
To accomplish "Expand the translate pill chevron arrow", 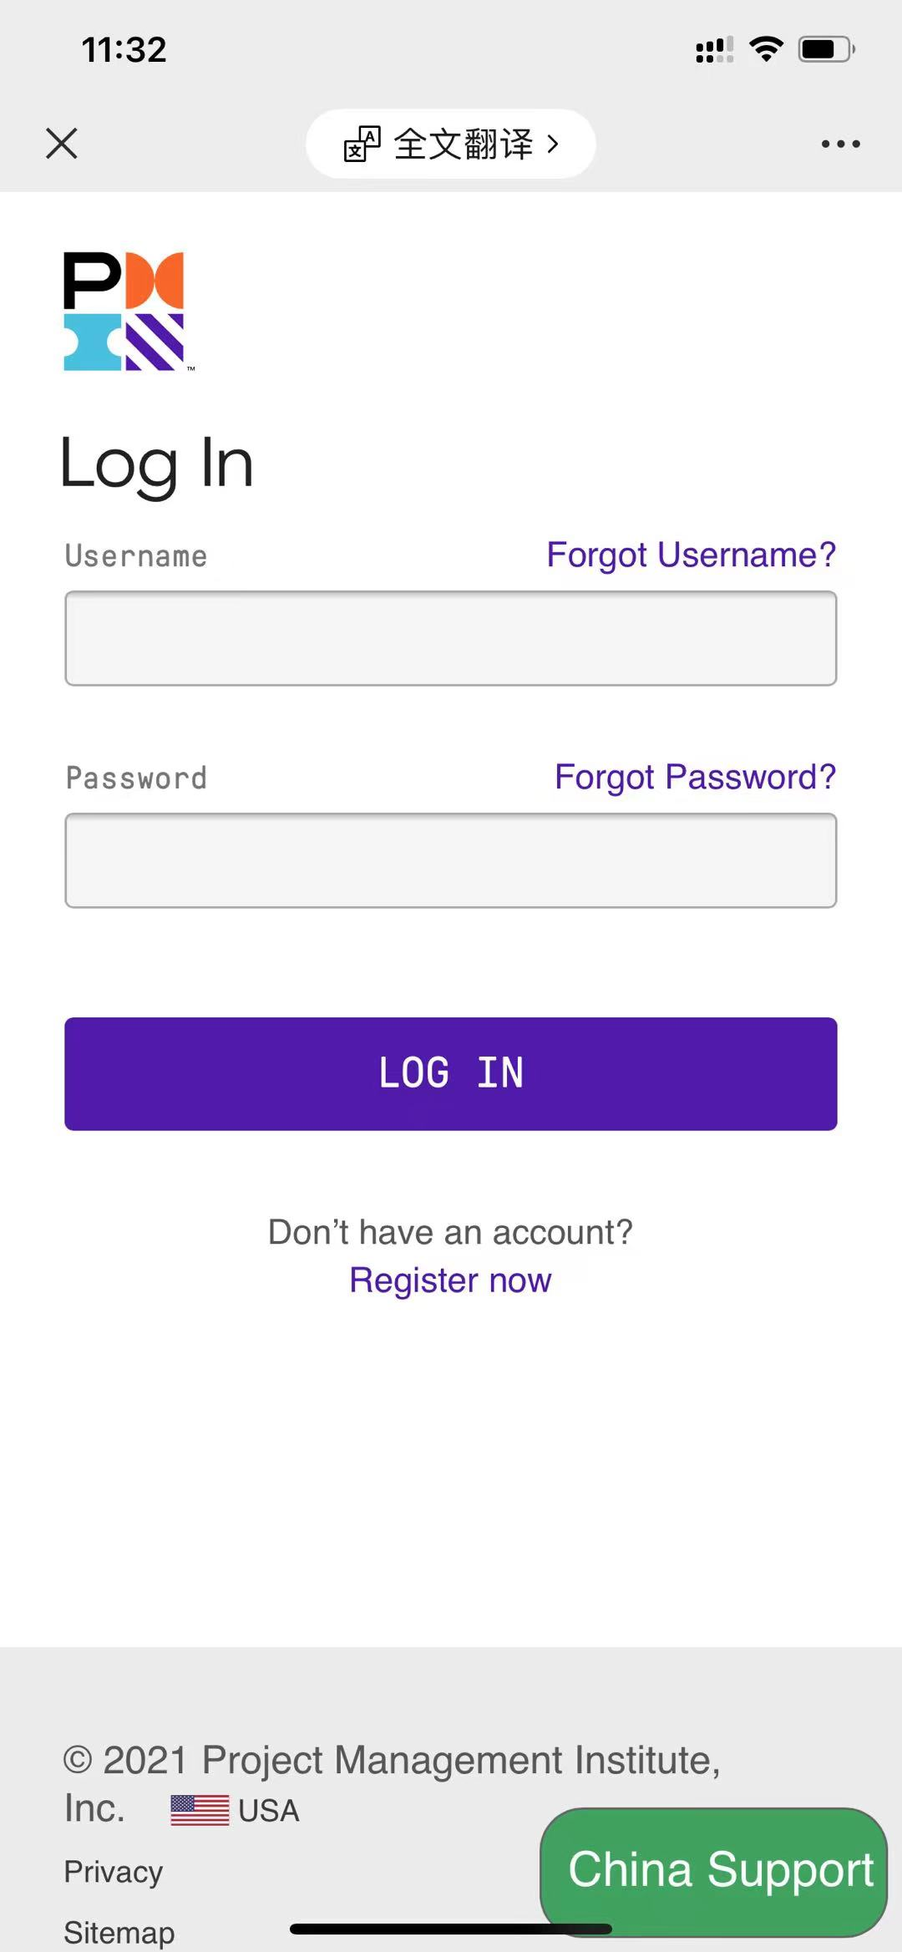I will 553,144.
